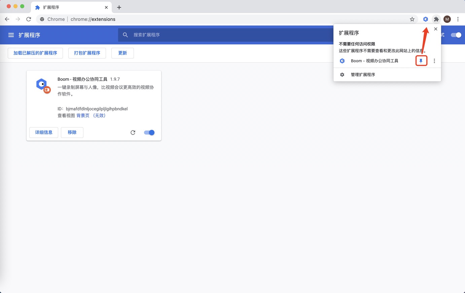Switch to the 扩展程序 tab

tap(67, 7)
